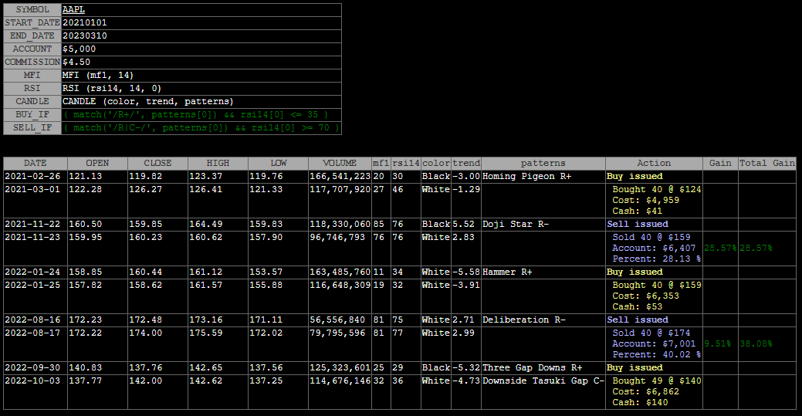Click the Bought 49 @ $140 entry

pyautogui.click(x=657, y=380)
